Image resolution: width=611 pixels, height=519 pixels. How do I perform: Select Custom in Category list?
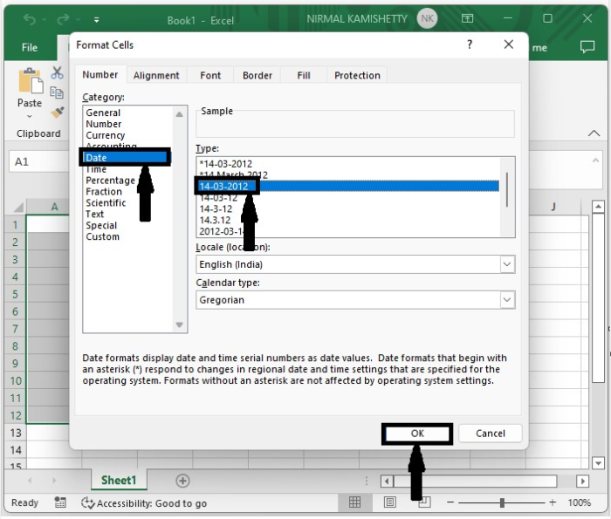(x=102, y=236)
